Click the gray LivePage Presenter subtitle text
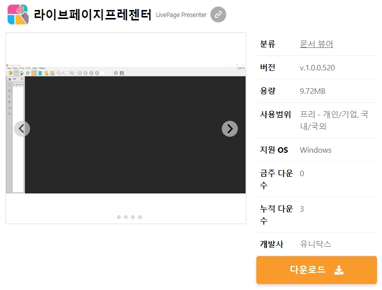 coord(181,15)
